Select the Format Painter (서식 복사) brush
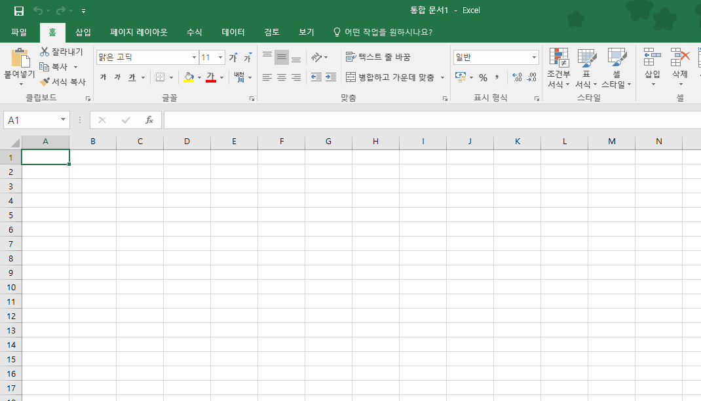The width and height of the screenshot is (701, 401). coord(45,82)
